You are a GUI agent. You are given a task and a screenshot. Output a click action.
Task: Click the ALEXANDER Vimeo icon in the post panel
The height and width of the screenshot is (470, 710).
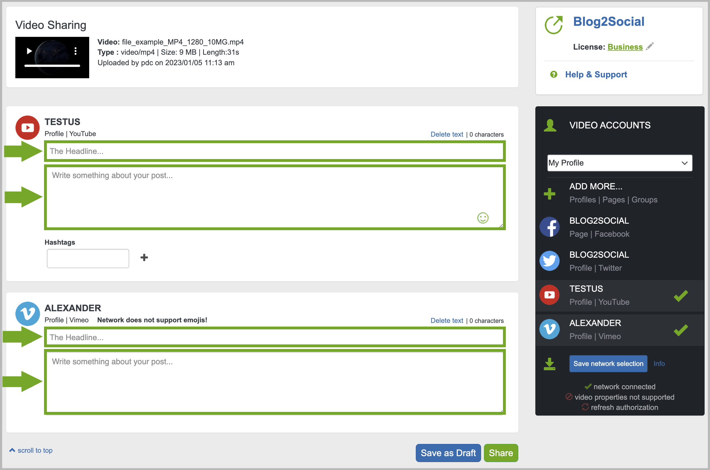pos(27,314)
